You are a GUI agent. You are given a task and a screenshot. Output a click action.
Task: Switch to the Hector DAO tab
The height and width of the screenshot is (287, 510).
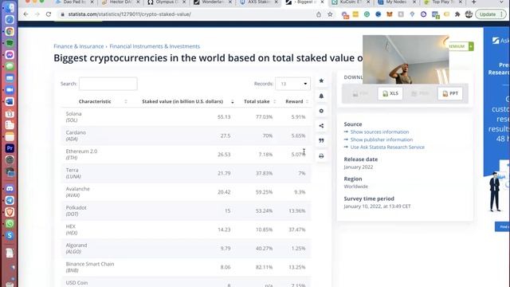tap(120, 2)
